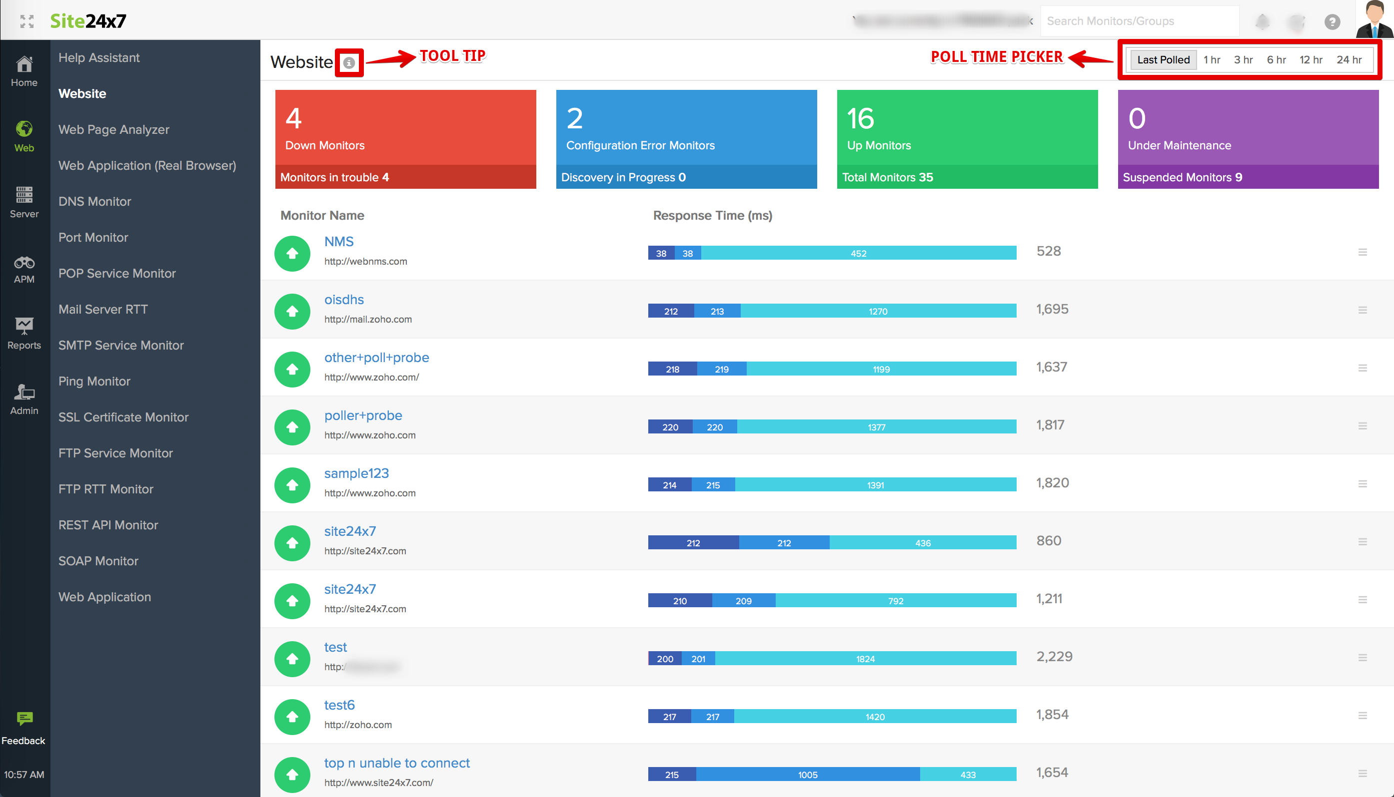Image resolution: width=1394 pixels, height=797 pixels.
Task: Open the hamburger menu for test row
Action: 1363,657
